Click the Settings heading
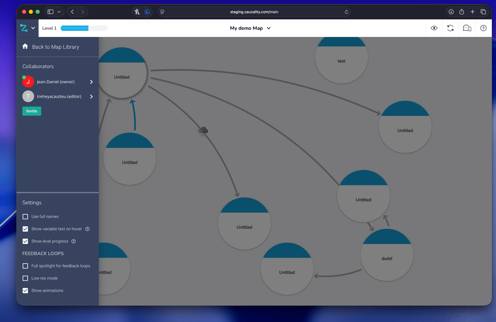Viewport: 496px width, 322px height. click(32, 203)
